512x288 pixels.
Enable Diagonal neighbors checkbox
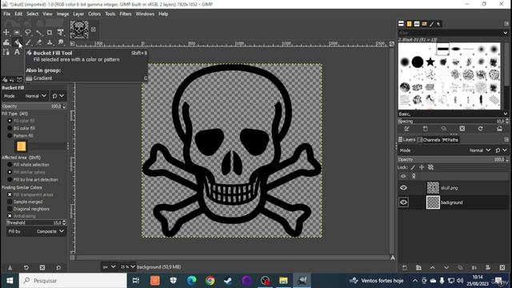click(x=10, y=209)
